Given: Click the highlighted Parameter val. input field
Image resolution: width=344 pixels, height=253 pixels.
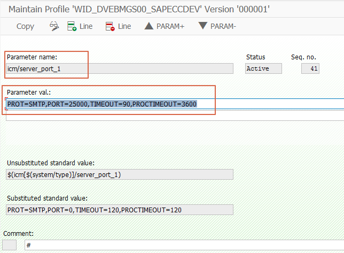Looking at the screenshot, I should (175, 104).
